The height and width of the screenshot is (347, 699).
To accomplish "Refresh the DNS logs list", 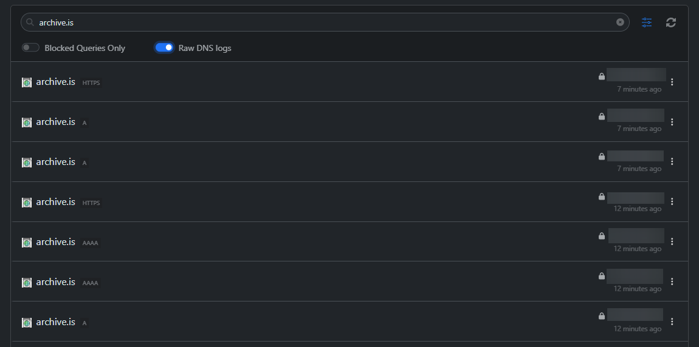I will click(671, 22).
